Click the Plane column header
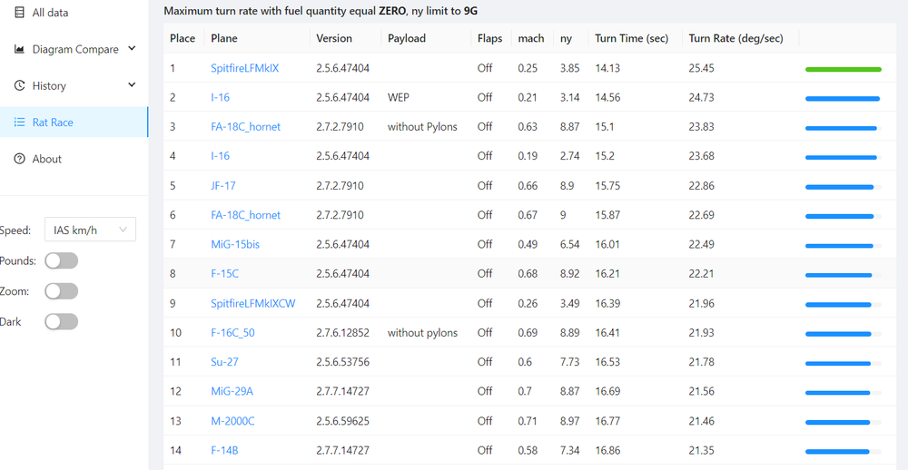 [224, 38]
